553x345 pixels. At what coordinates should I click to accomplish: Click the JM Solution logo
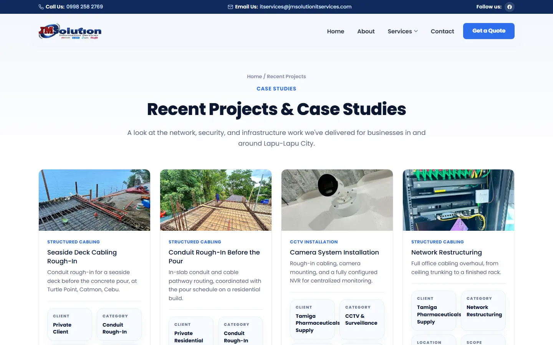[70, 31]
